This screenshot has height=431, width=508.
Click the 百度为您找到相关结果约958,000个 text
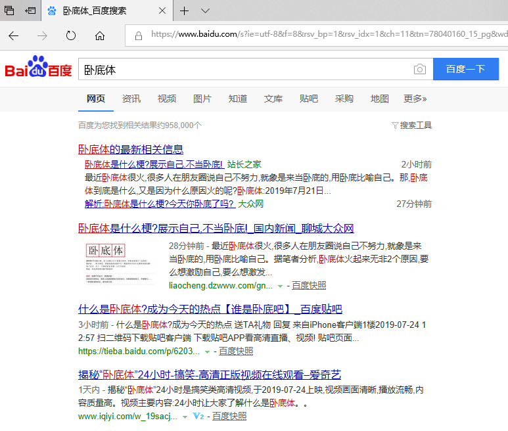pyautogui.click(x=140, y=125)
